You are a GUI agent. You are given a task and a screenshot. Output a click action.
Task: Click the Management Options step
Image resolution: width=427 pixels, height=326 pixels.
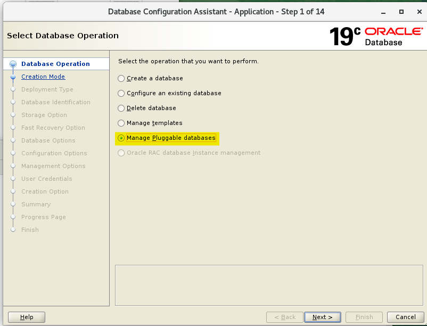tap(53, 166)
